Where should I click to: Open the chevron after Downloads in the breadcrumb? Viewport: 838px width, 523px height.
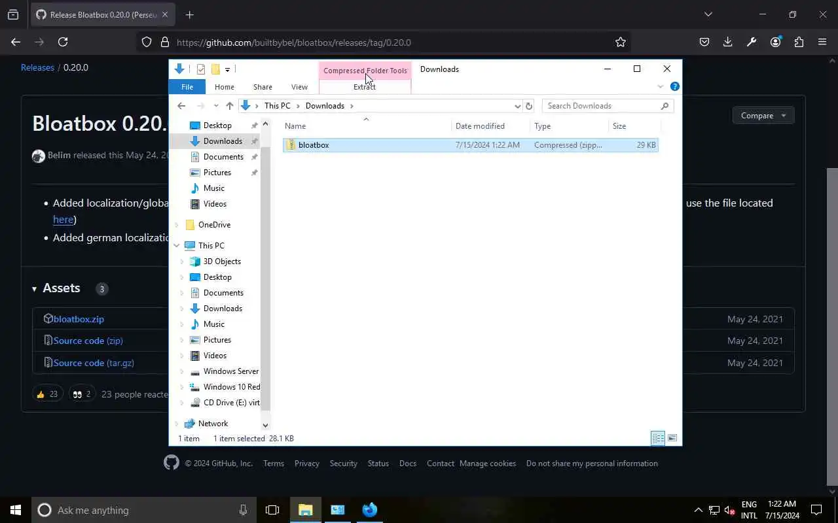click(352, 106)
